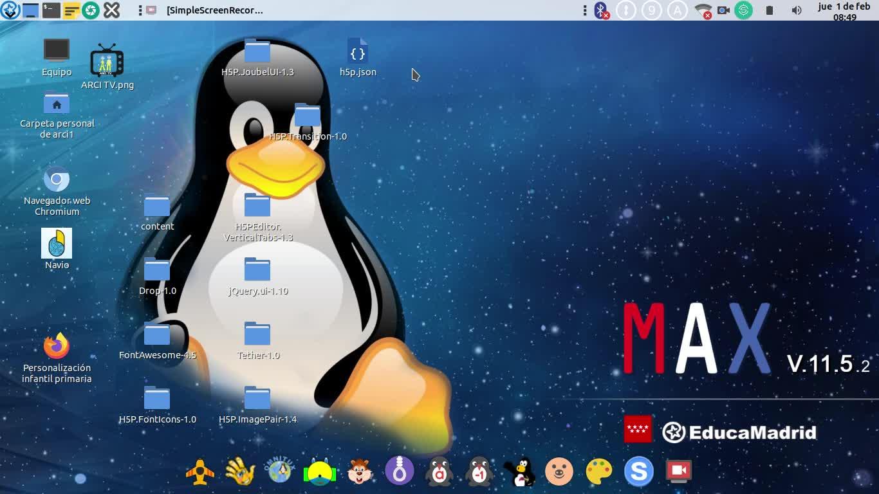This screenshot has width=879, height=494.
Task: Click the num lock indicator showing 9
Action: [652, 10]
